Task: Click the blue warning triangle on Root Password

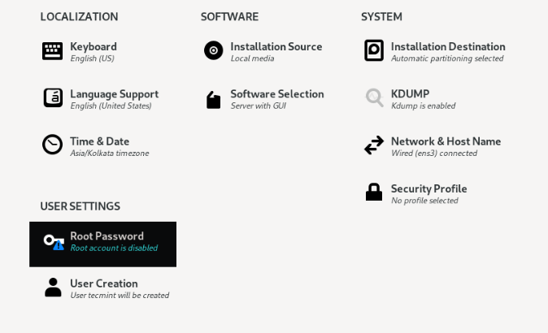Action: pyautogui.click(x=59, y=246)
